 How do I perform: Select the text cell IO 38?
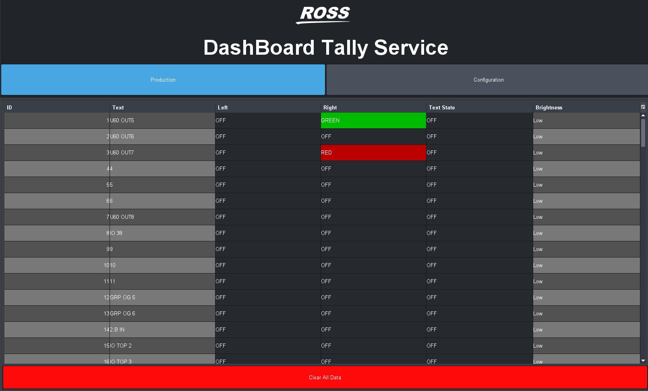point(162,233)
